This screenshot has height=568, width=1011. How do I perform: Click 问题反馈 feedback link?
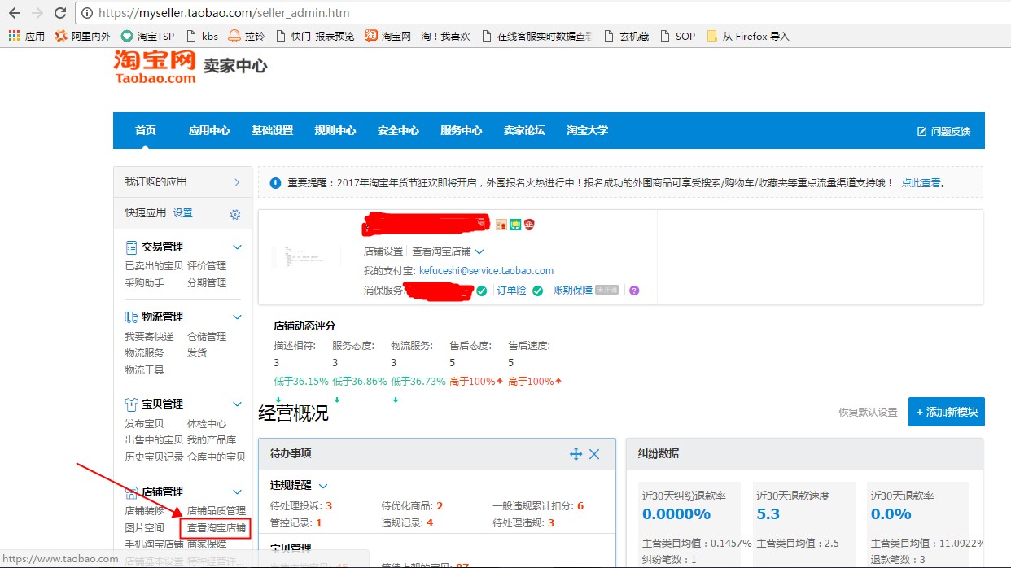[944, 131]
